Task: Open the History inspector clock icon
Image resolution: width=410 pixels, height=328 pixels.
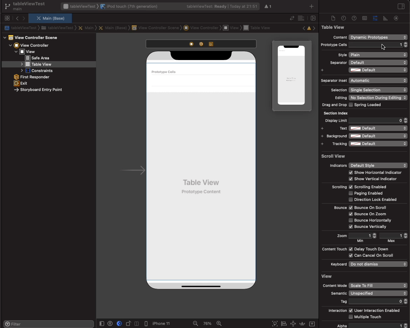Action: [343, 18]
